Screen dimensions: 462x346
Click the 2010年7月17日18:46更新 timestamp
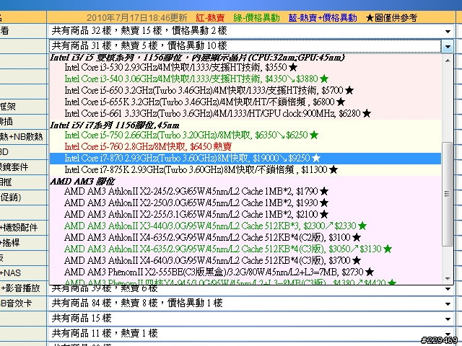point(137,18)
